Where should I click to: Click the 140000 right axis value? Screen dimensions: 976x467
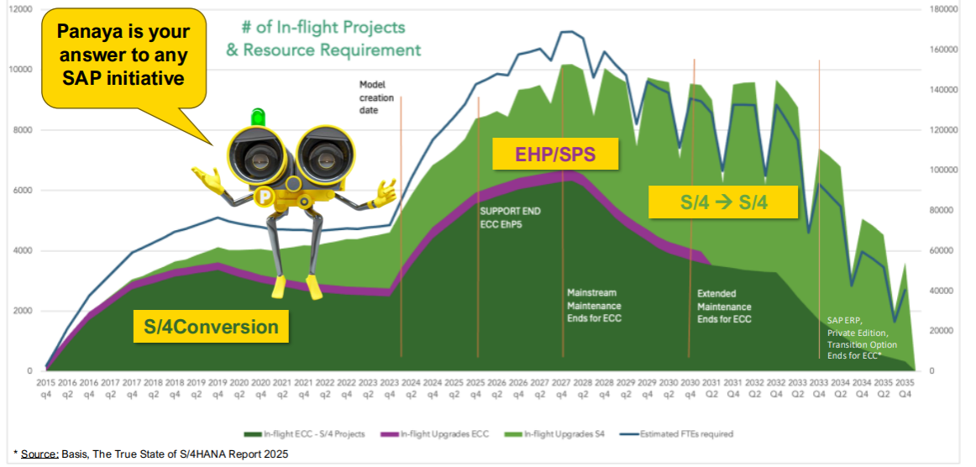coord(943,90)
